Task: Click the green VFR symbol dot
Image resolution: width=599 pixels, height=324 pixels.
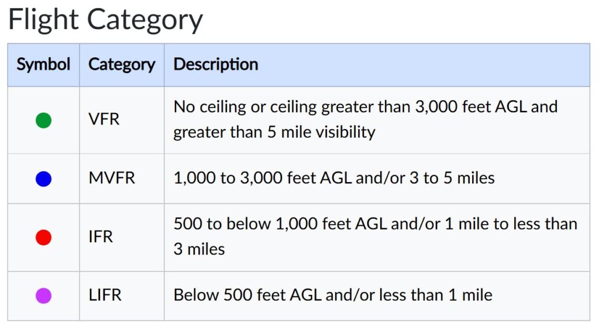Action: [x=43, y=120]
